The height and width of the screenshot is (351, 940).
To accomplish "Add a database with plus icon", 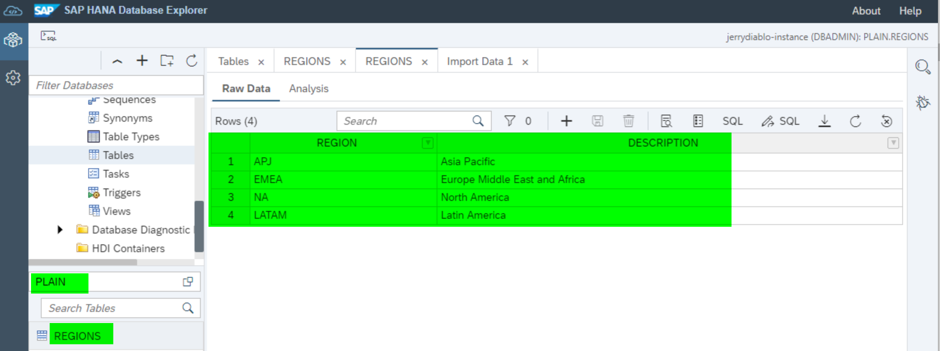I will 142,61.
